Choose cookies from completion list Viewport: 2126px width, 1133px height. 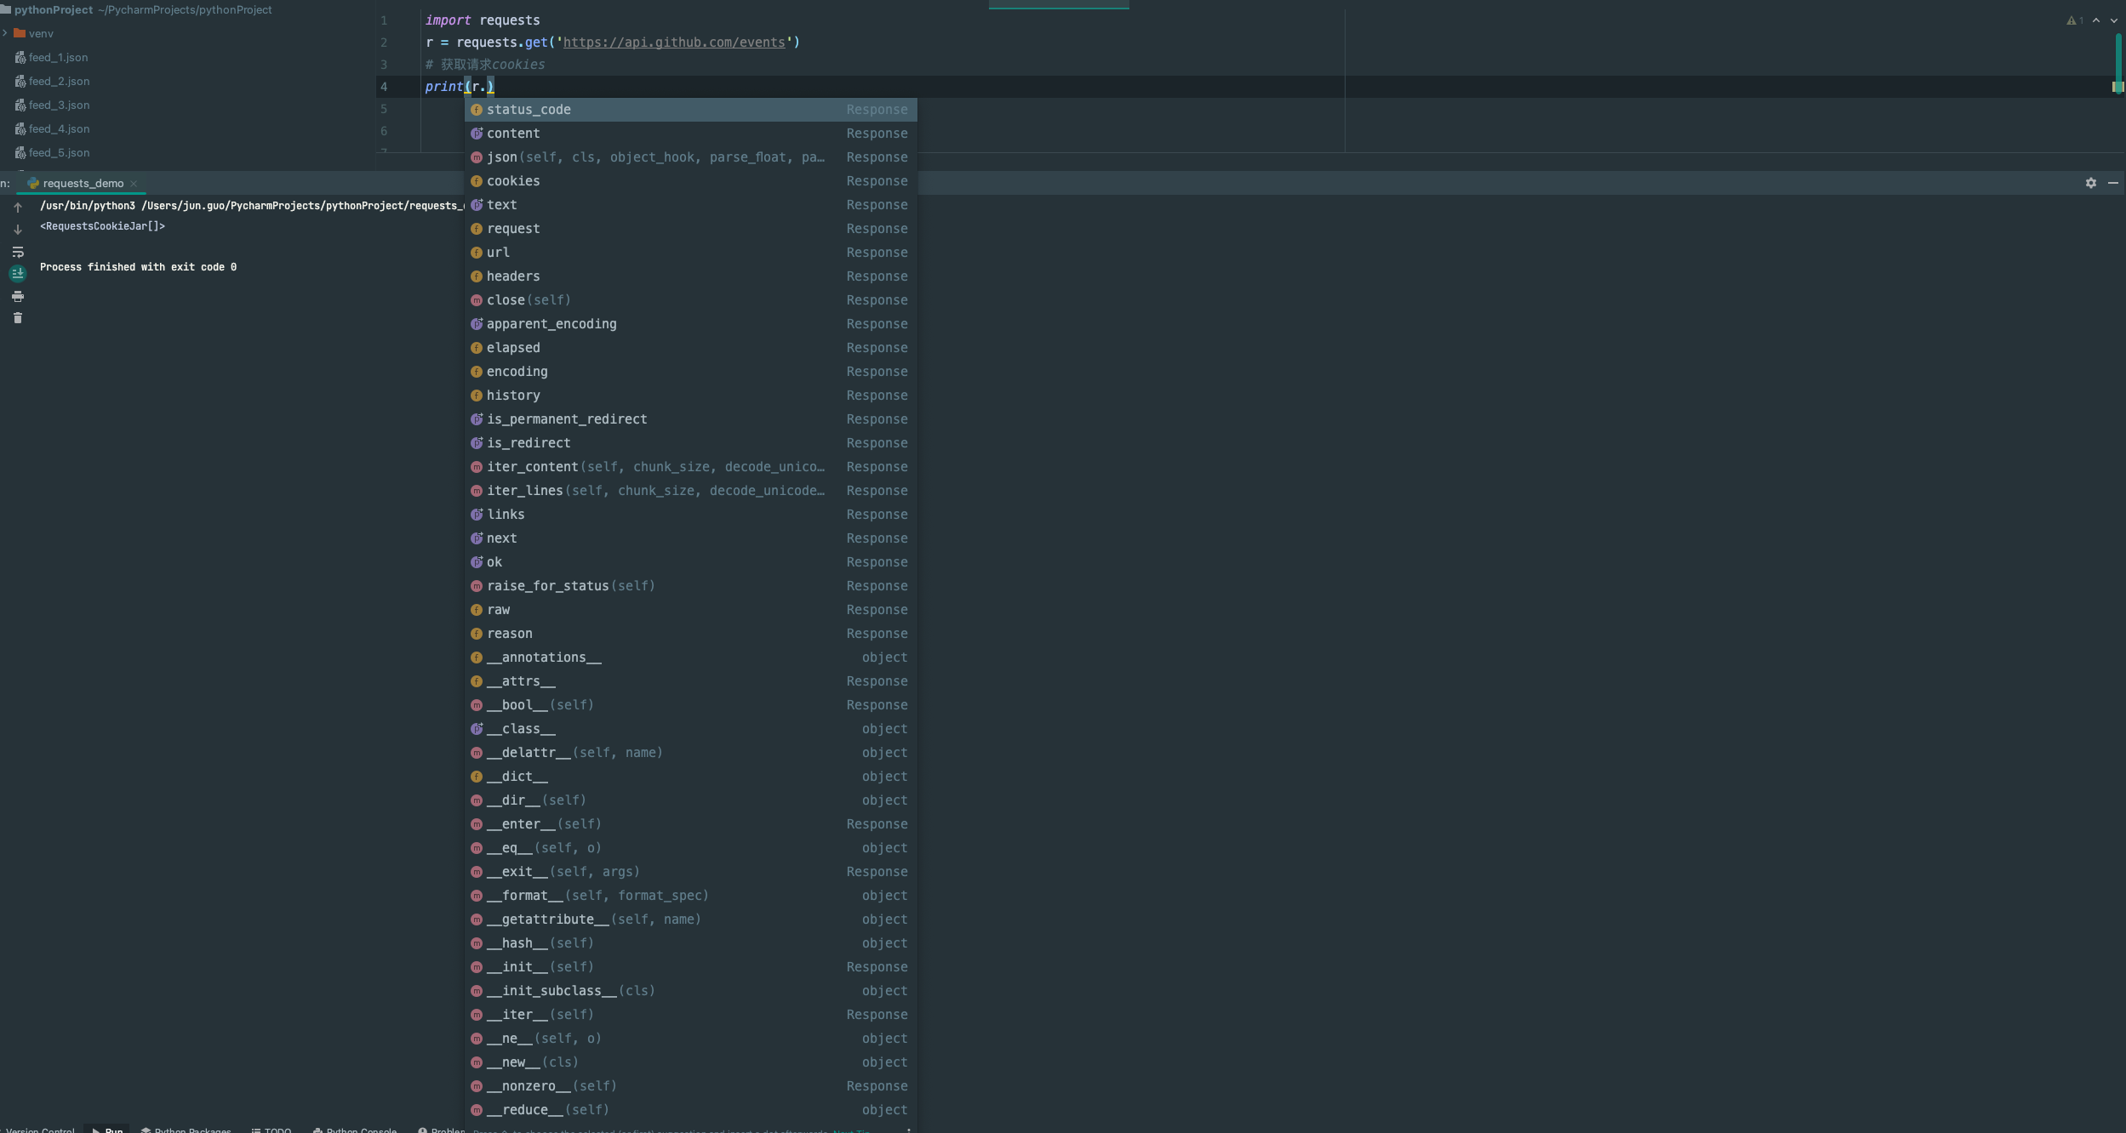click(513, 181)
